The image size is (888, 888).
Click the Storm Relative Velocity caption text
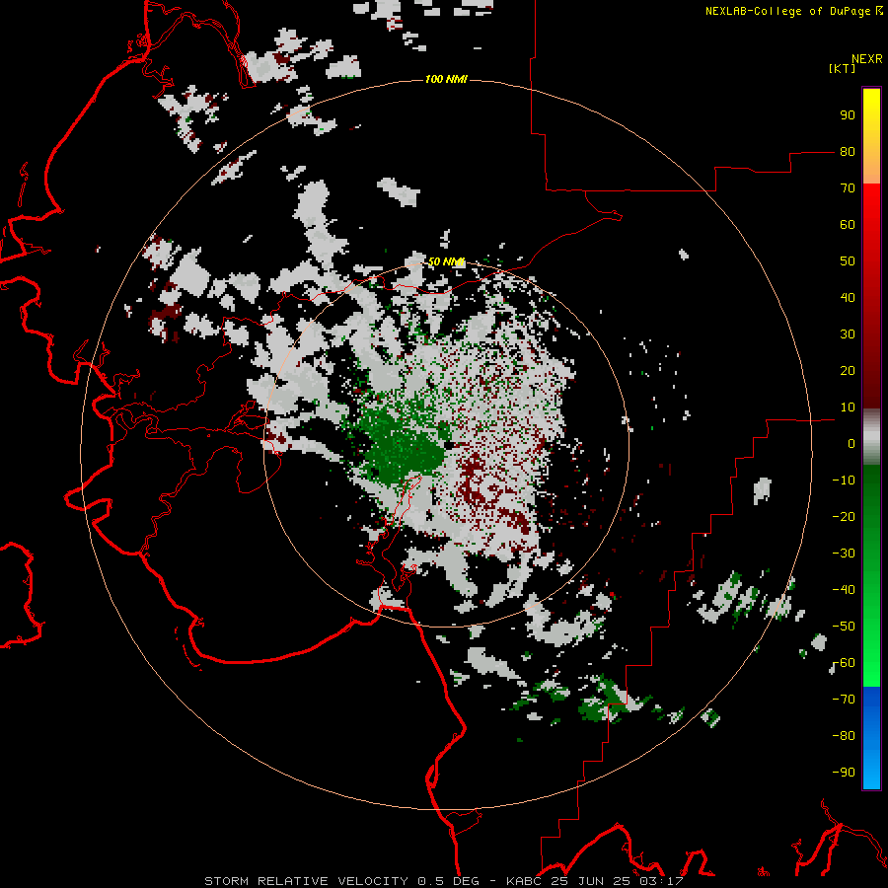coord(307,881)
